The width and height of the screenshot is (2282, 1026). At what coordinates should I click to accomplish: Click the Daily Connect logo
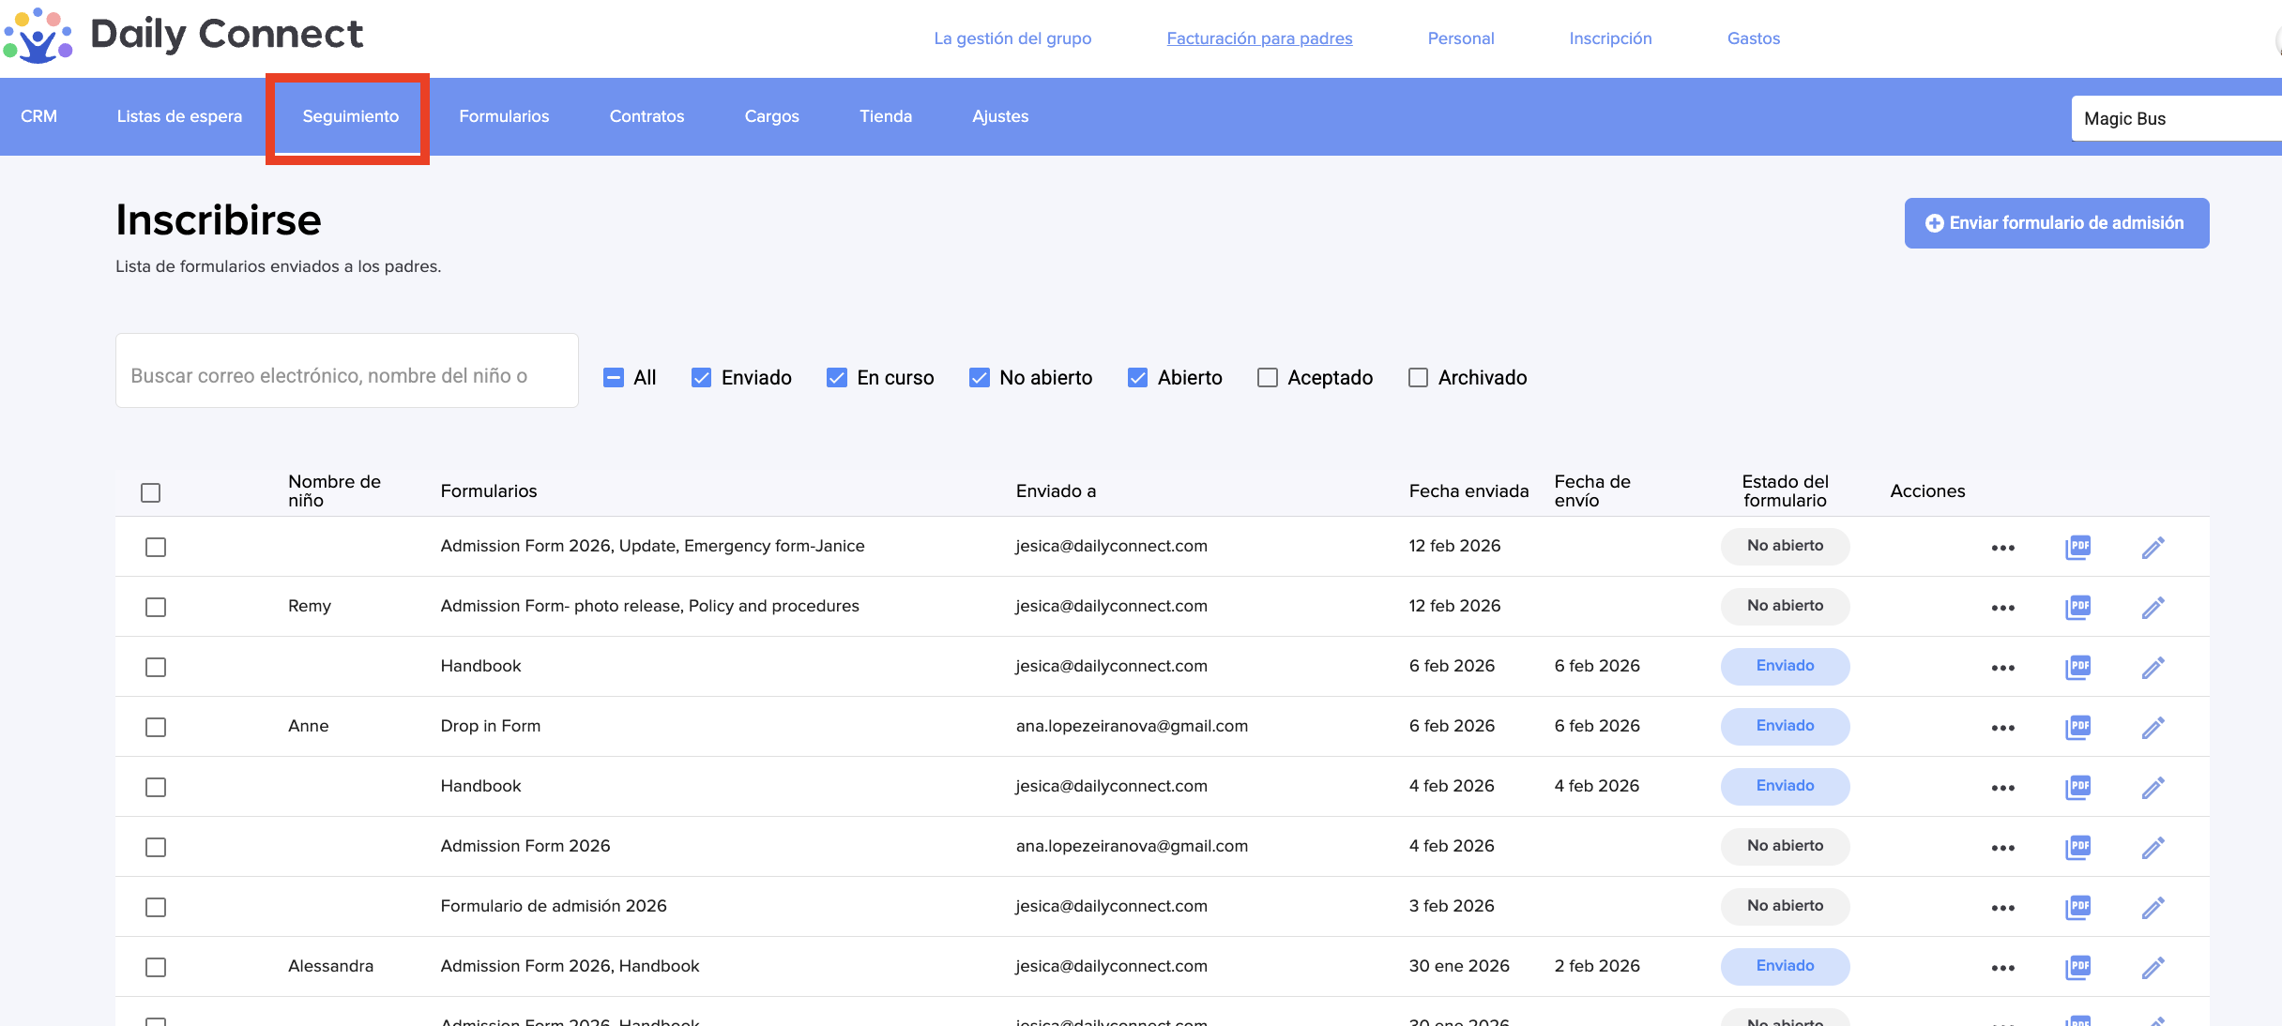tap(184, 36)
